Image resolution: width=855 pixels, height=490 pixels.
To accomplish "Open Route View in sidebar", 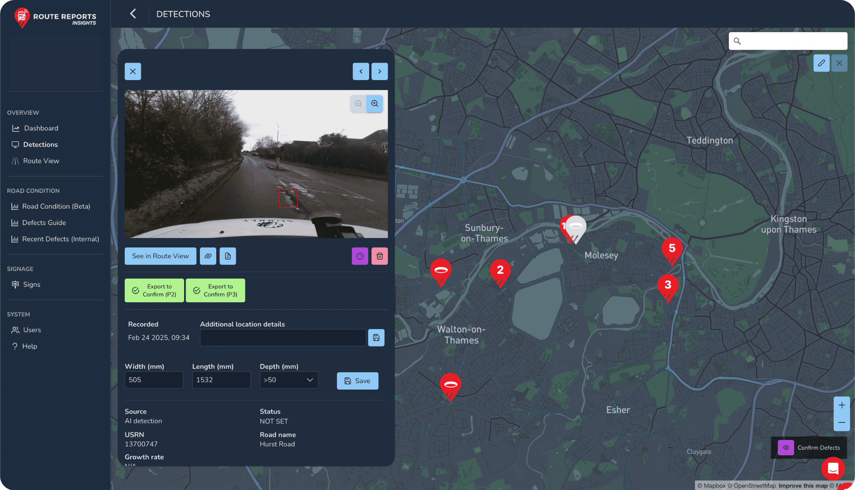I will pyautogui.click(x=41, y=161).
